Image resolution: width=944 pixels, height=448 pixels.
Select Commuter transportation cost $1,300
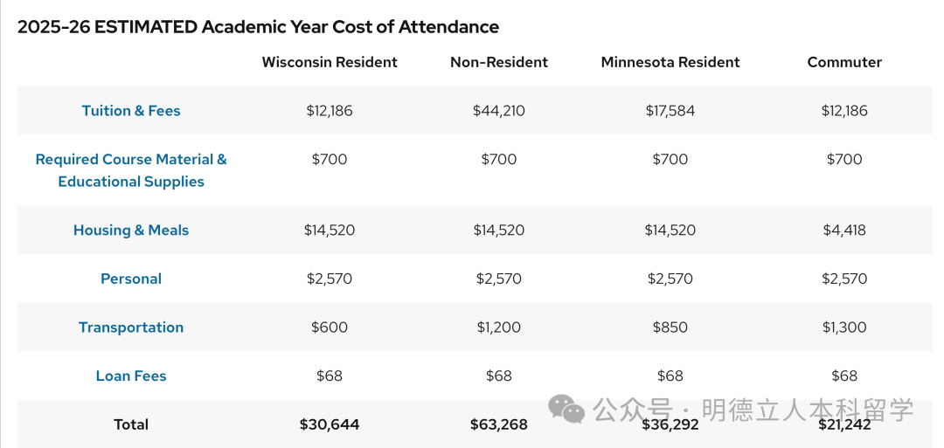[844, 327]
